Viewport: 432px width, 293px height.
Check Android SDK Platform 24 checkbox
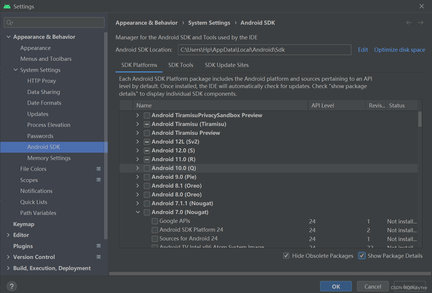tap(155, 230)
